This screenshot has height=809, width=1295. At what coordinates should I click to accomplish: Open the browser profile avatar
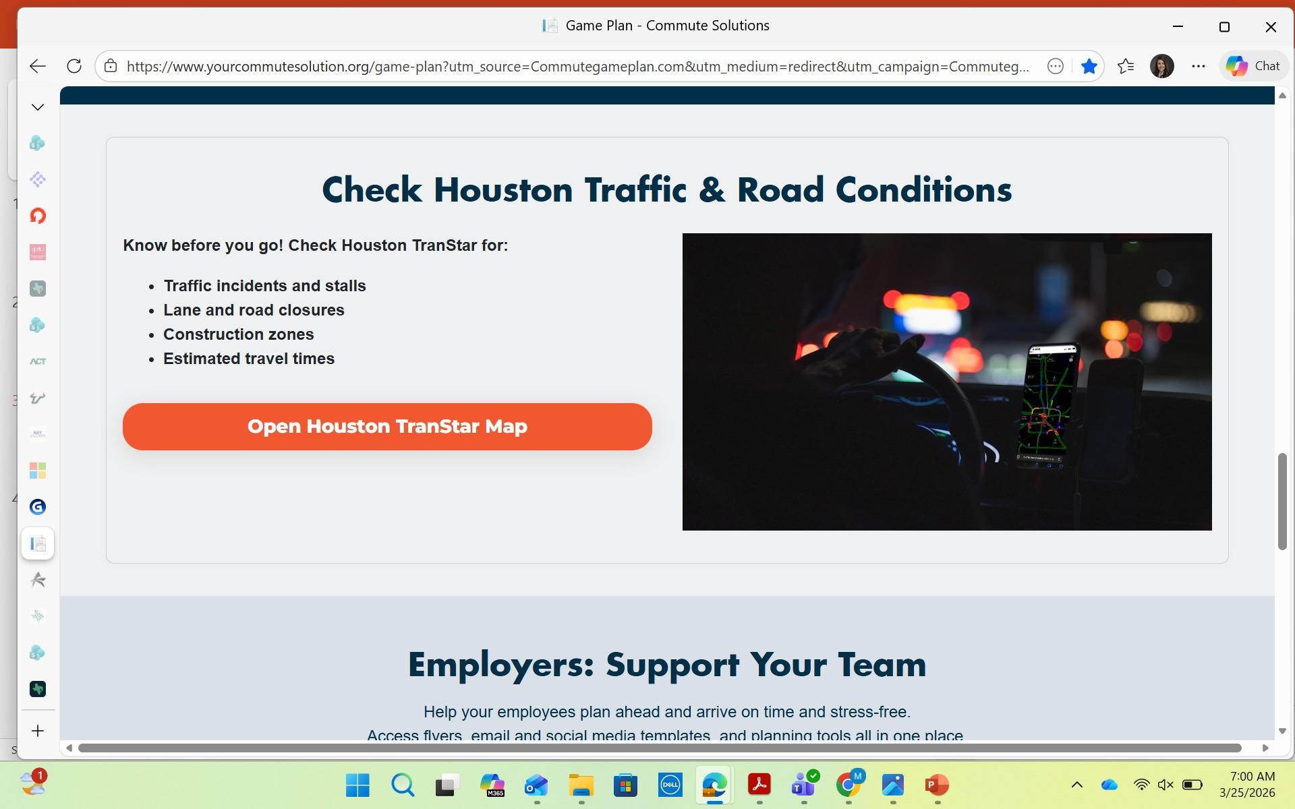[1161, 66]
